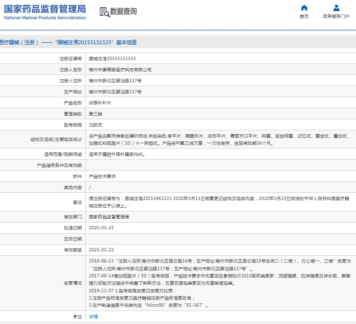Click the 管理类别 row label
The height and width of the screenshot is (324, 356).
point(73,114)
